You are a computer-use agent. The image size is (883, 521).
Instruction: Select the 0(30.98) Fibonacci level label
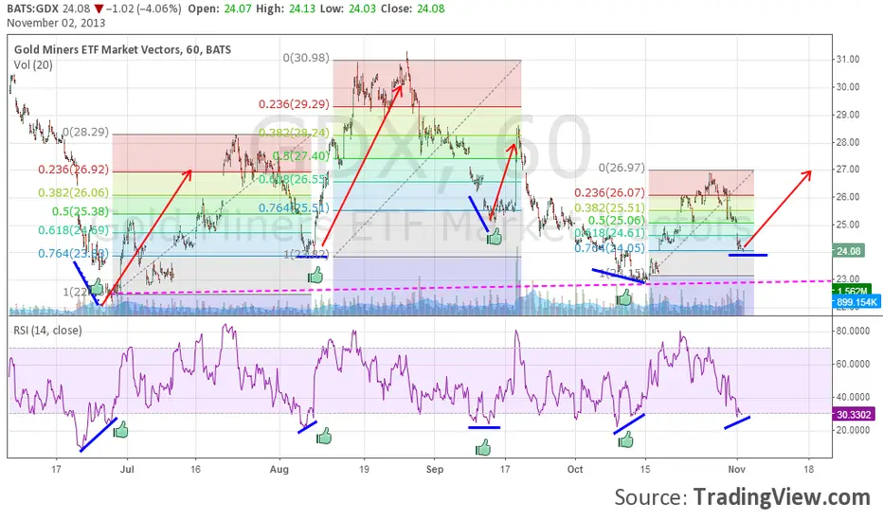[306, 58]
